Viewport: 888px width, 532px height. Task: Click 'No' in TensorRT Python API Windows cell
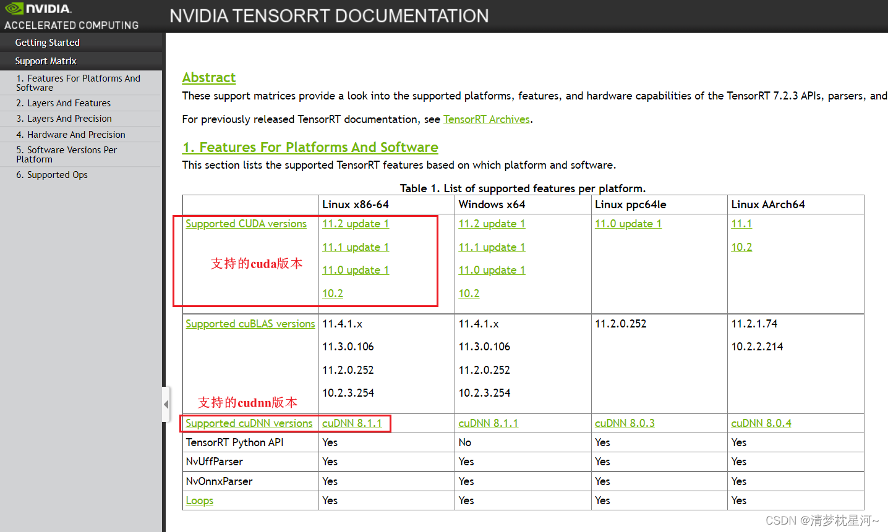[465, 442]
